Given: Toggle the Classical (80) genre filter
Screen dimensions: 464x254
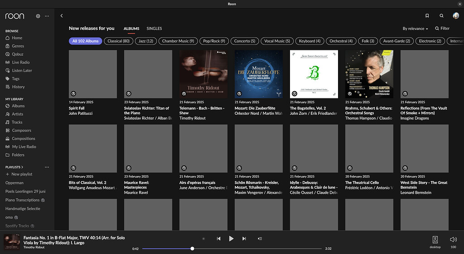Looking at the screenshot, I should (x=118, y=41).
